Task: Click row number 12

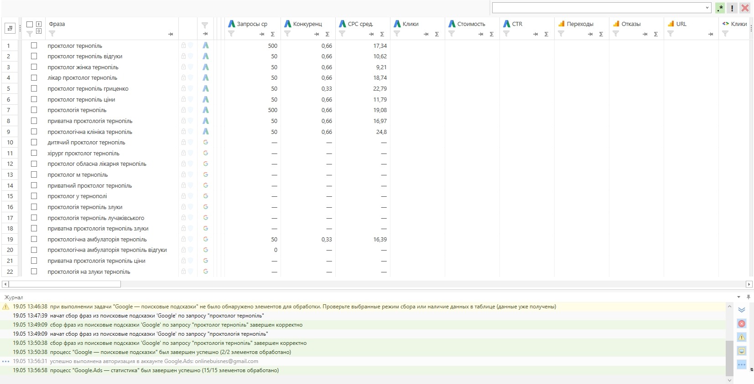Action: (x=10, y=164)
